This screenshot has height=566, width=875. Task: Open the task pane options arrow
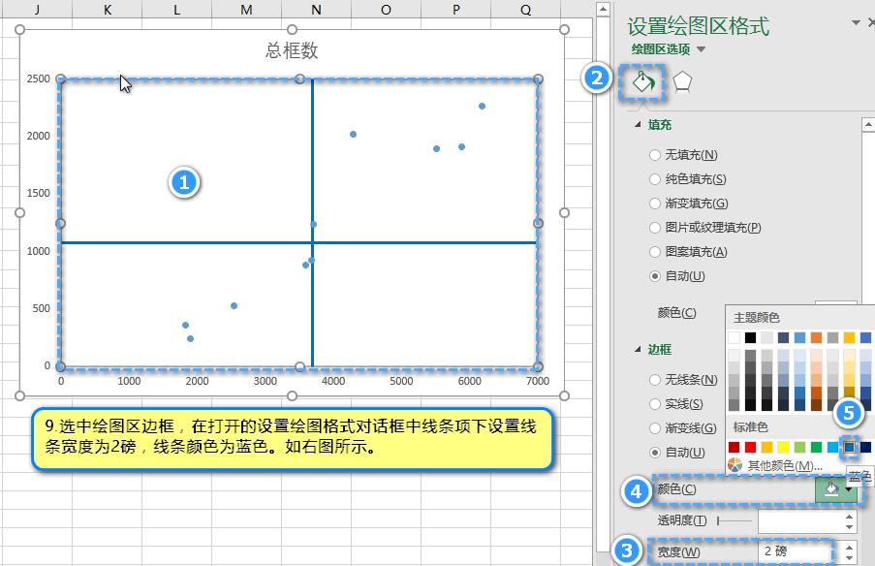coord(855,23)
